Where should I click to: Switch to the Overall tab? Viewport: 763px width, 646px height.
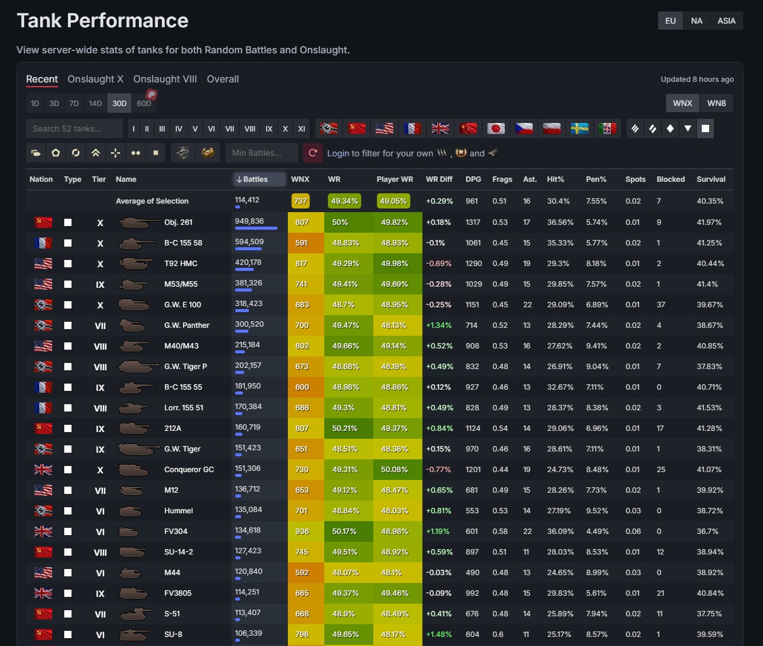click(222, 79)
